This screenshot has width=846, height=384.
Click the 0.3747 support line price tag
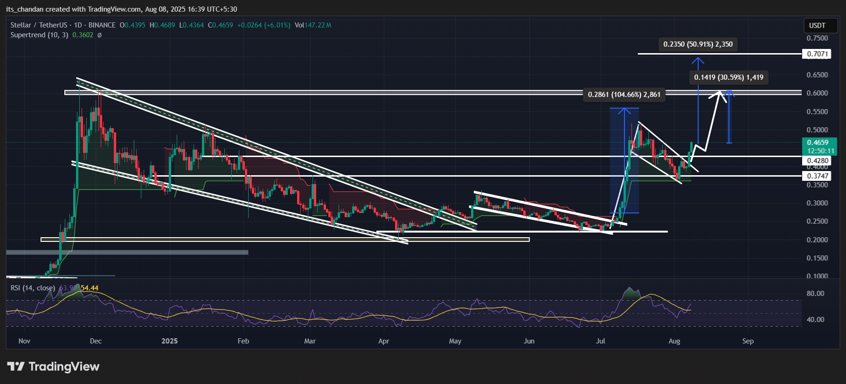tap(817, 176)
